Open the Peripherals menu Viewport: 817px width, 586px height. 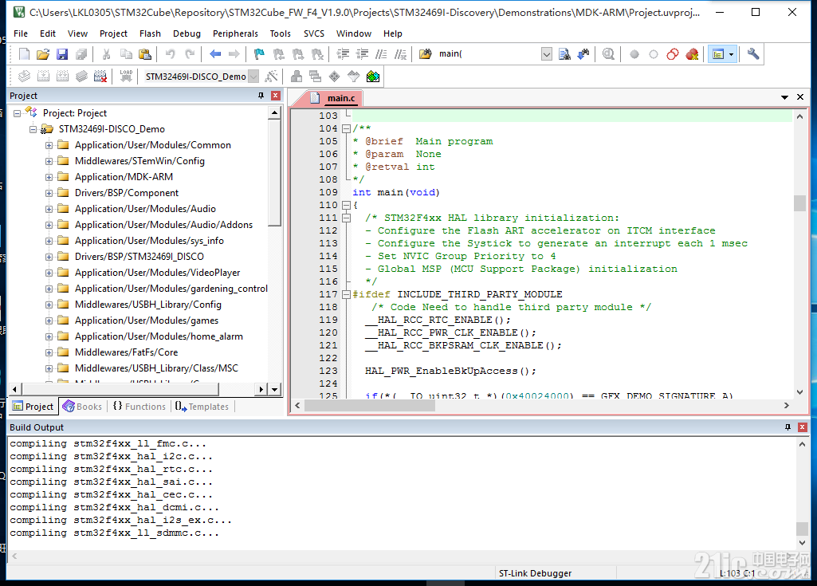pyautogui.click(x=235, y=33)
